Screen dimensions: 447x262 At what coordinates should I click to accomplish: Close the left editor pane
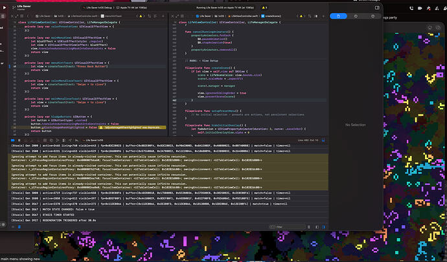pyautogui.click(x=12, y=16)
